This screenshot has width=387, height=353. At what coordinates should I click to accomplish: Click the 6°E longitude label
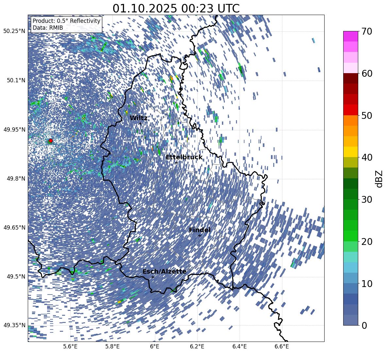155,346
